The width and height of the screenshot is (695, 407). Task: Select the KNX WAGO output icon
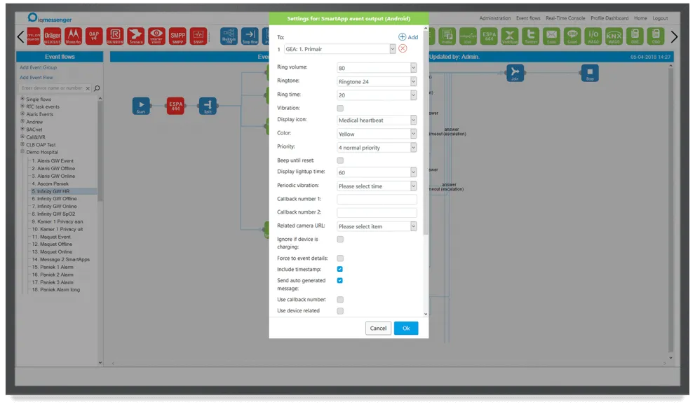pyautogui.click(x=614, y=36)
